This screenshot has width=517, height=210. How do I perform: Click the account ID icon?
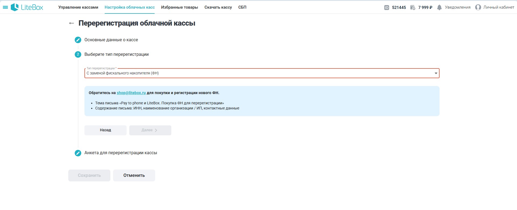(386, 8)
